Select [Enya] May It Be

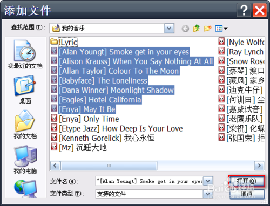pos(87,109)
